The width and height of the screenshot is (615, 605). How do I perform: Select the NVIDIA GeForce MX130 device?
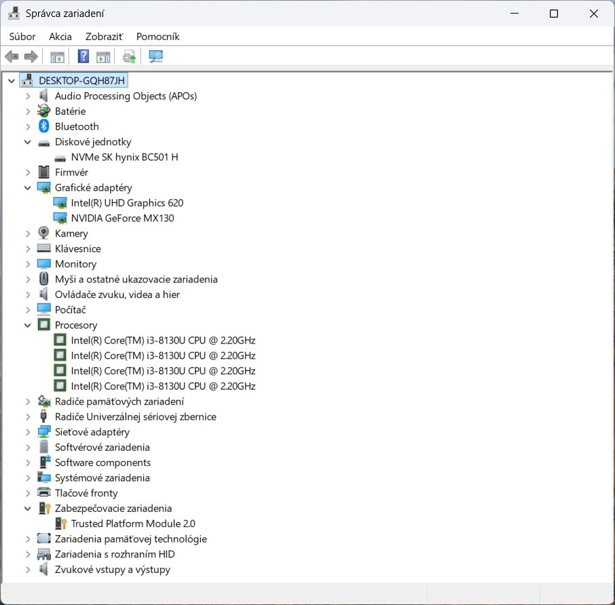tap(122, 218)
